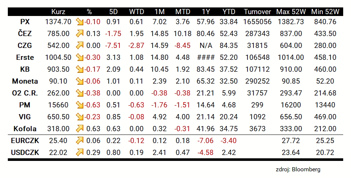Click the down arrow icon in PX row
Image resolution: width=351 pixels, height=178 pixels.
tap(79, 22)
